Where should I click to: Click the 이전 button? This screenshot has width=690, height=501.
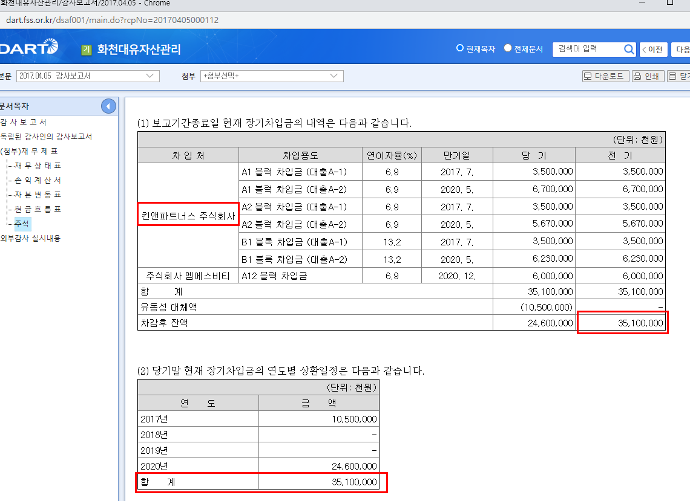[x=654, y=49]
